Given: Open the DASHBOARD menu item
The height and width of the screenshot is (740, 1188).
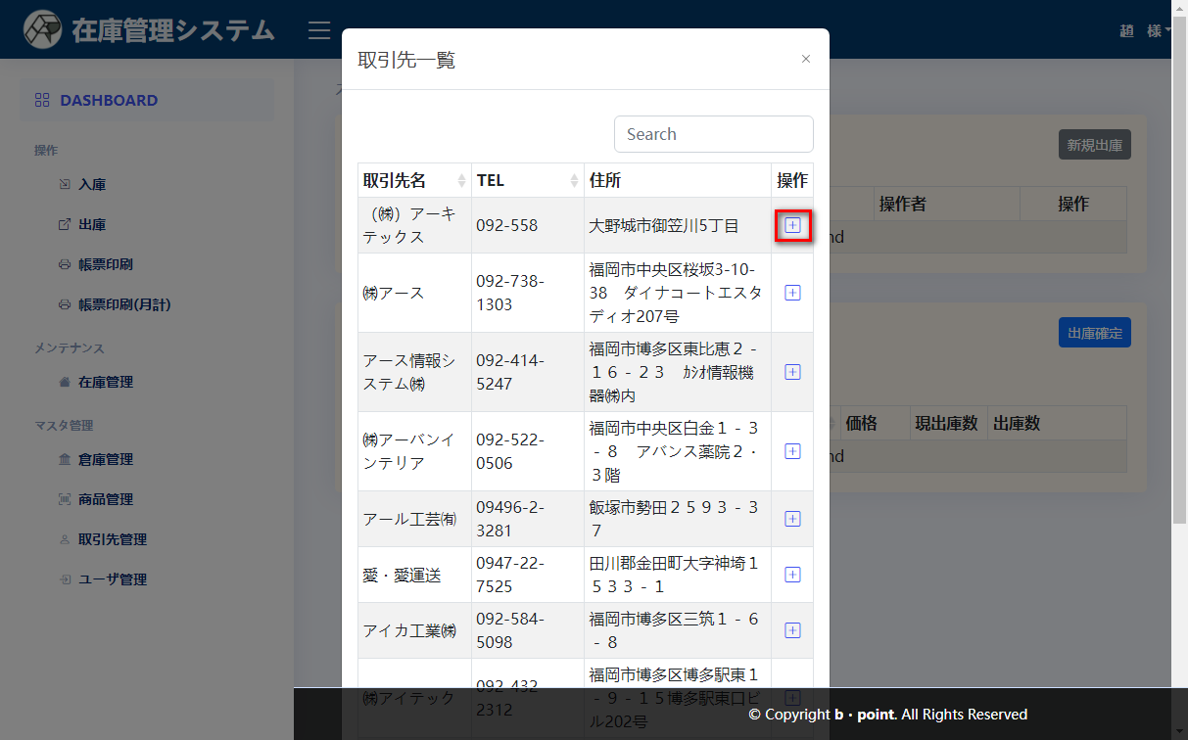Looking at the screenshot, I should pyautogui.click(x=108, y=100).
